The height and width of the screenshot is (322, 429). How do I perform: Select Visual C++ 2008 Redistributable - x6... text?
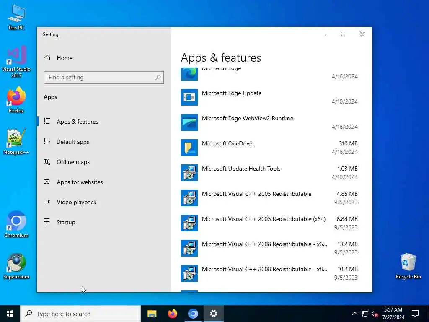coord(265,244)
